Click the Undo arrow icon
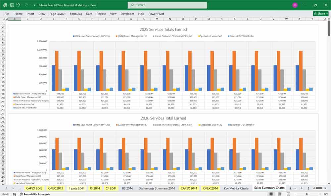Image resolution: width=331 pixels, height=196 pixels. coord(18,5)
